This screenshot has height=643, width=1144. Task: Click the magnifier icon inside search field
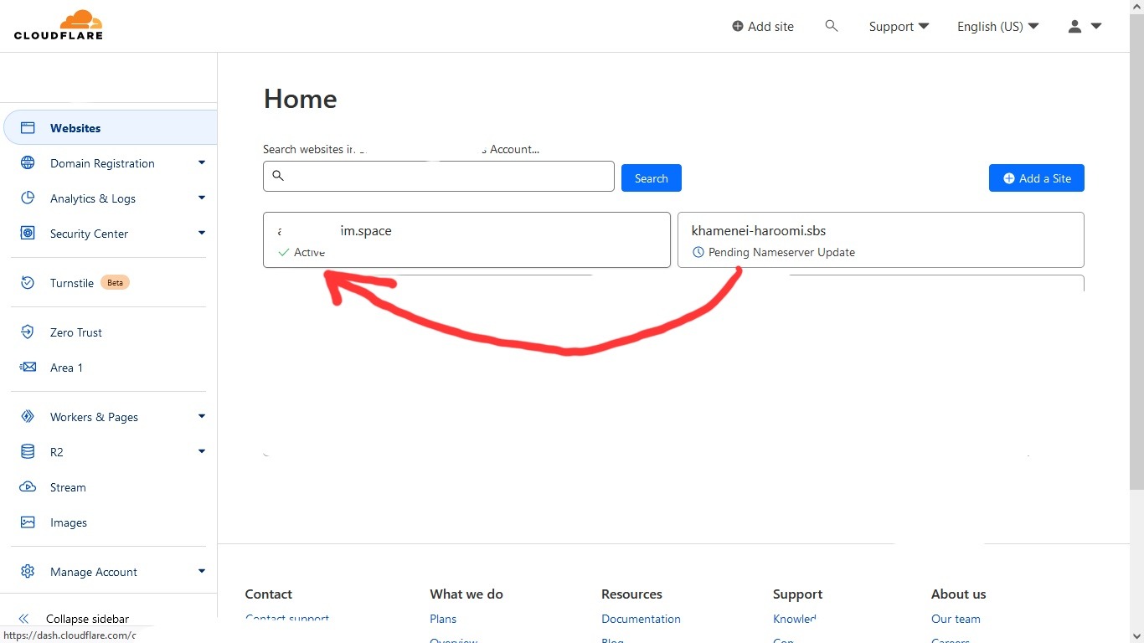pos(279,176)
